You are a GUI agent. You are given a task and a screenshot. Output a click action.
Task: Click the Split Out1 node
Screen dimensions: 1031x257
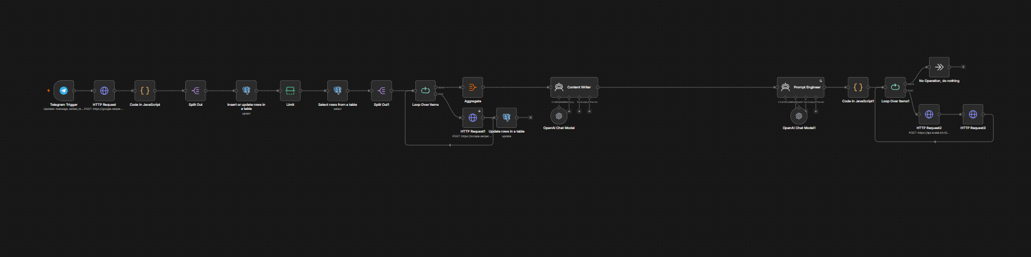(382, 91)
